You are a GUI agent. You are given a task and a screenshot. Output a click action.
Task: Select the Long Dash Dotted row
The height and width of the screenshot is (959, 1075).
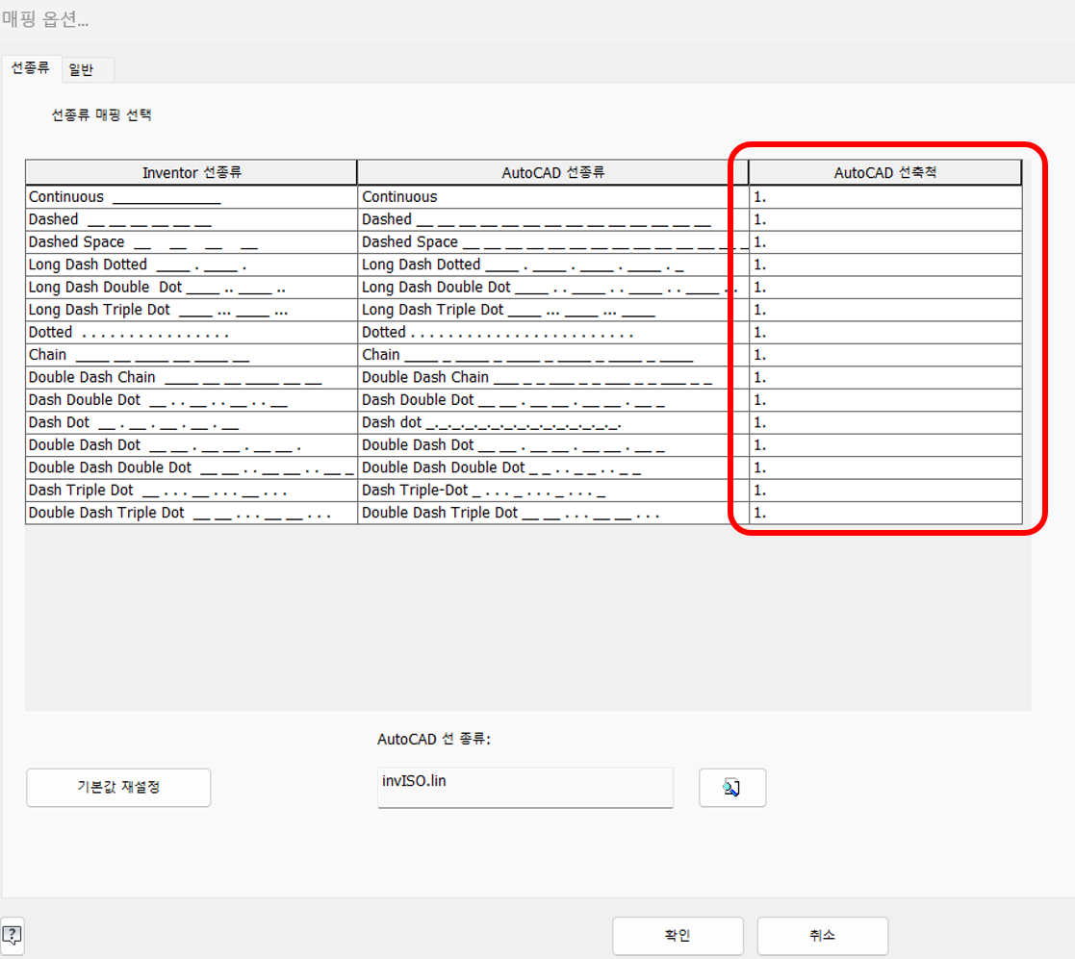(191, 264)
